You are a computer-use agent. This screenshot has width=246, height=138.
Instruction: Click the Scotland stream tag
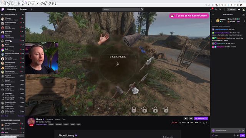pos(58,124)
